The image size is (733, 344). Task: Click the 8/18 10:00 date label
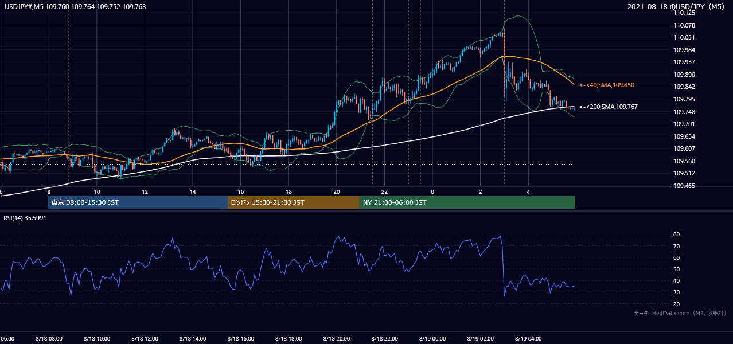pyautogui.click(x=97, y=339)
